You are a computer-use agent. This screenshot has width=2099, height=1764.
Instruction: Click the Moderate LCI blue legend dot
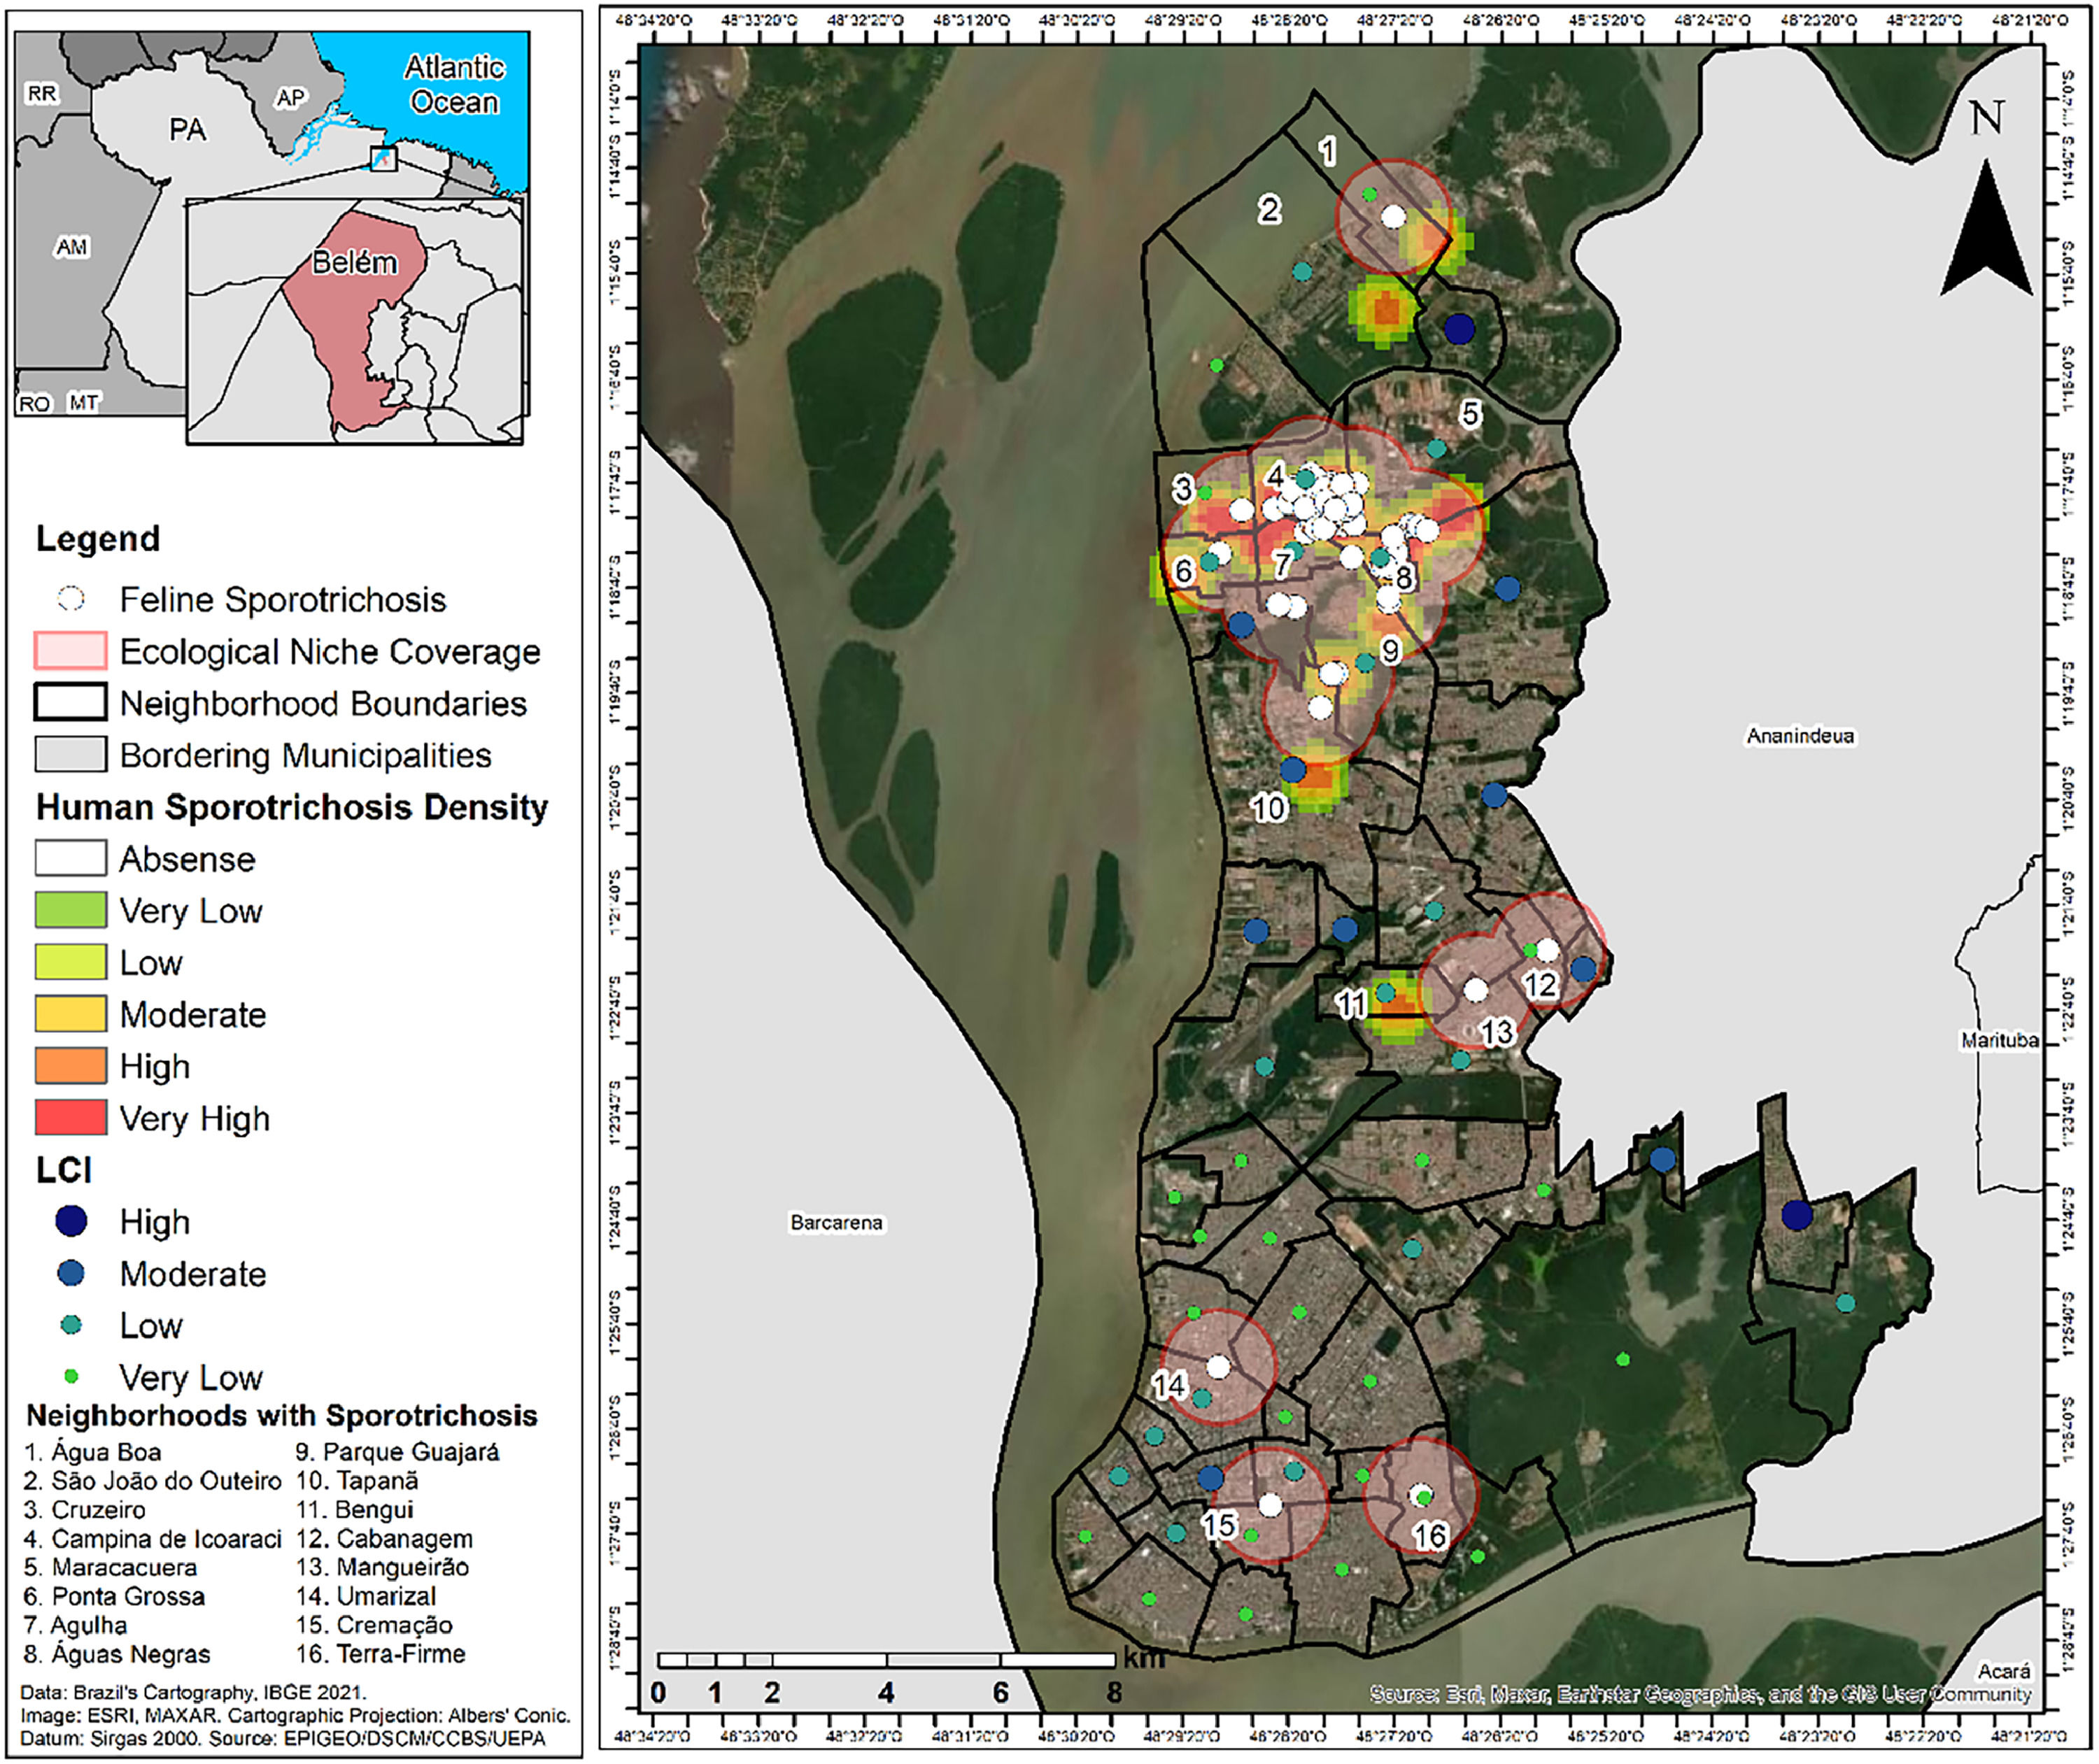71,1273
